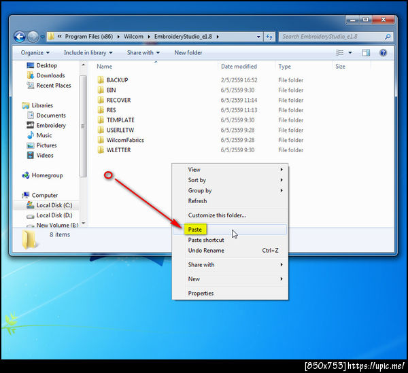This screenshot has width=408, height=373.
Task: Click the Back navigation arrow button
Action: pos(20,37)
